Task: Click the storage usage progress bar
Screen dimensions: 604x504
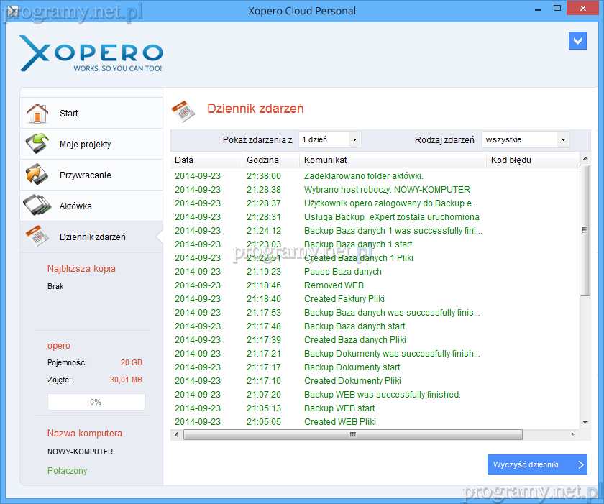Action: coord(96,402)
